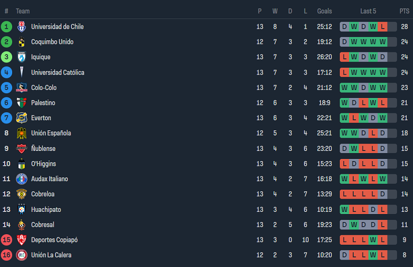The image size is (413, 267).
Task: Click the position 16 red rank badge
Action: tap(6, 255)
